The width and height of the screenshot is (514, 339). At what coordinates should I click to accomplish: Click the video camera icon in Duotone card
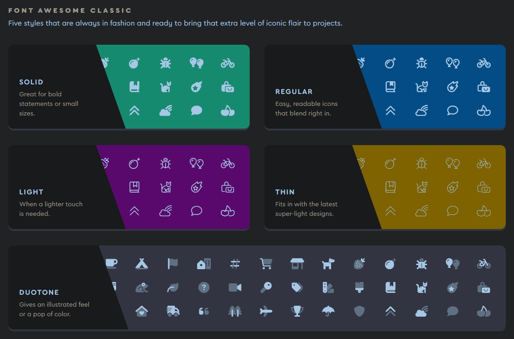(235, 287)
